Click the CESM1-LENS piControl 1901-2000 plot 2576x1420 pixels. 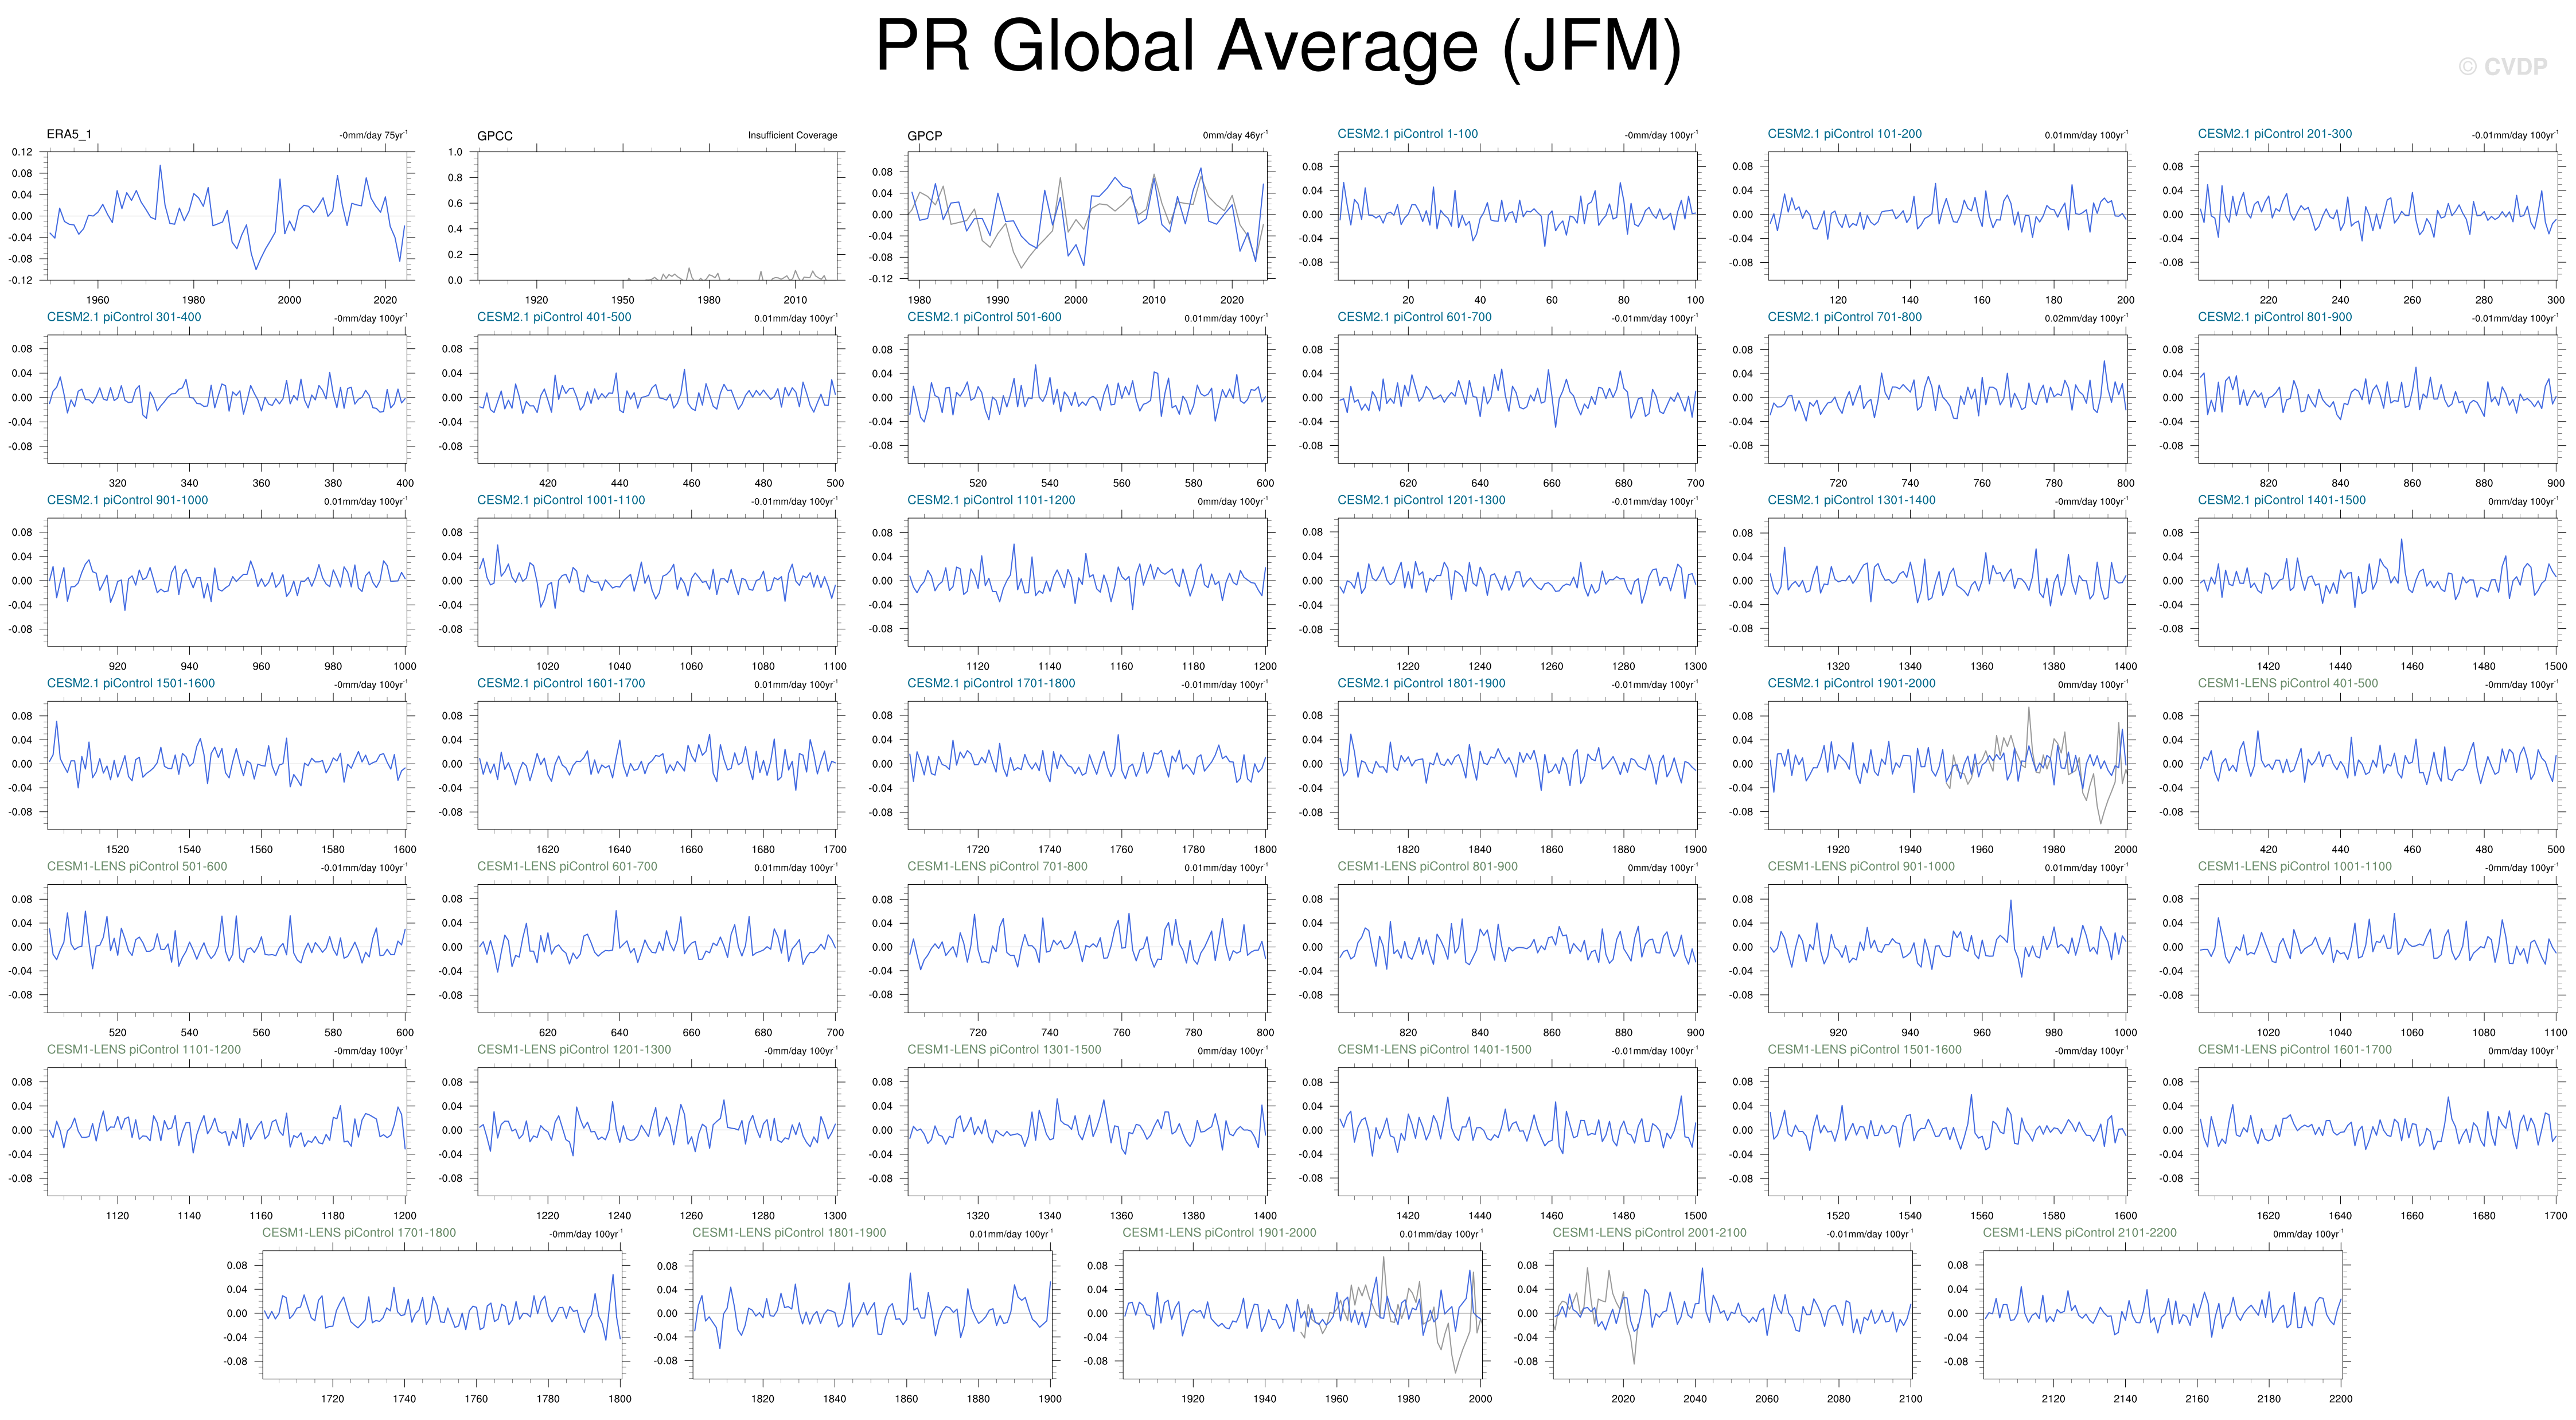tap(1302, 1314)
